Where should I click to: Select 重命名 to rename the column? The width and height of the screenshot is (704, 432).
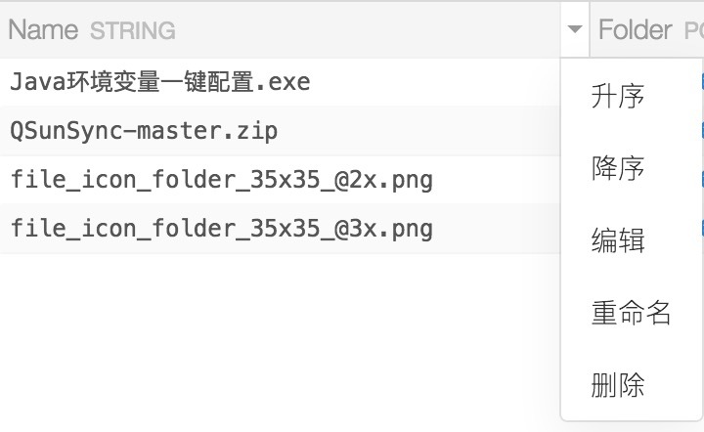tap(631, 313)
